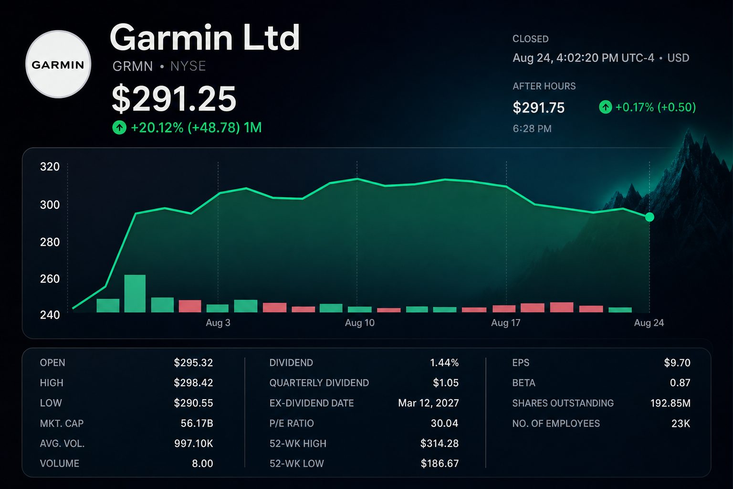
Task: Click the HIGH value $298.42
Action: (193, 383)
